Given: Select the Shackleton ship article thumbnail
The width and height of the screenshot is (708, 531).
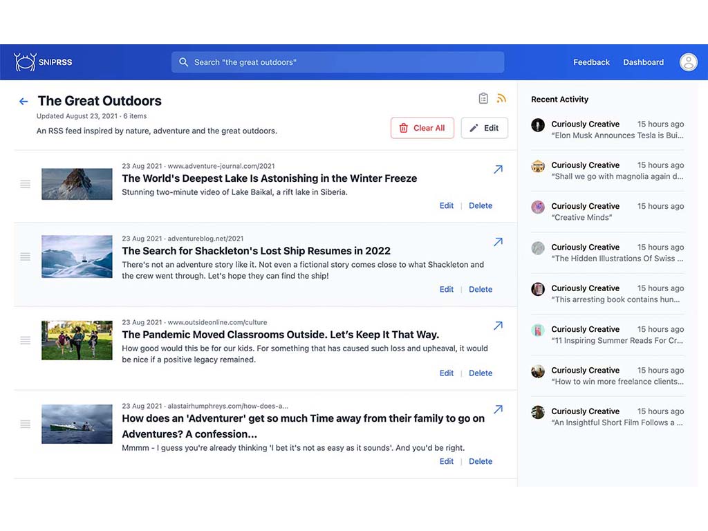Looking at the screenshot, I should tap(77, 257).
